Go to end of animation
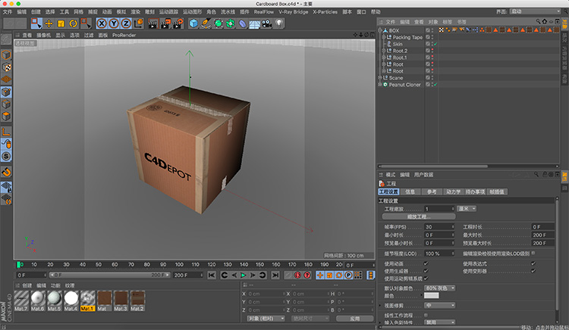Viewport: 569px width, 330px height. point(275,276)
